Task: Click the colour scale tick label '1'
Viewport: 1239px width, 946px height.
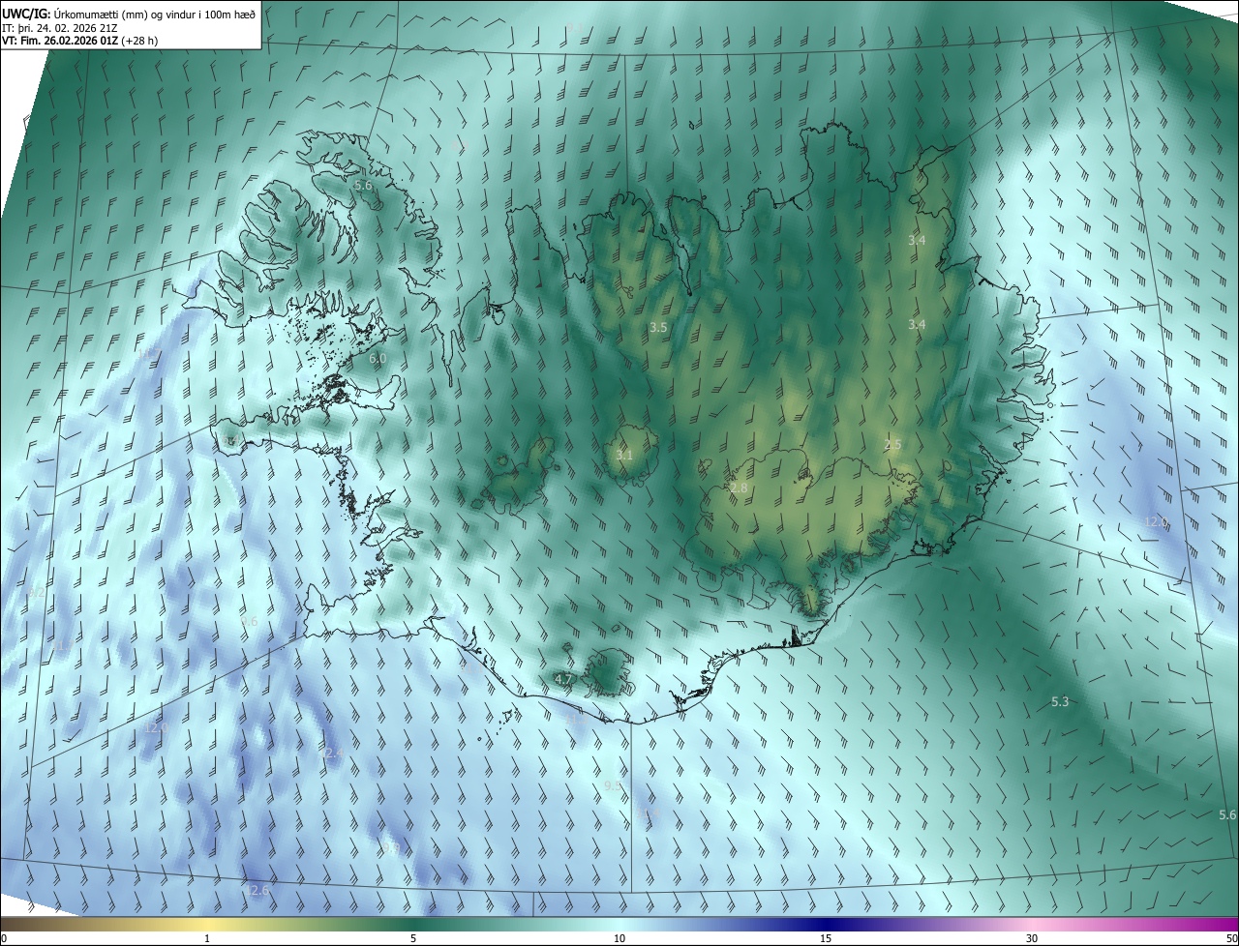Action: (x=207, y=938)
